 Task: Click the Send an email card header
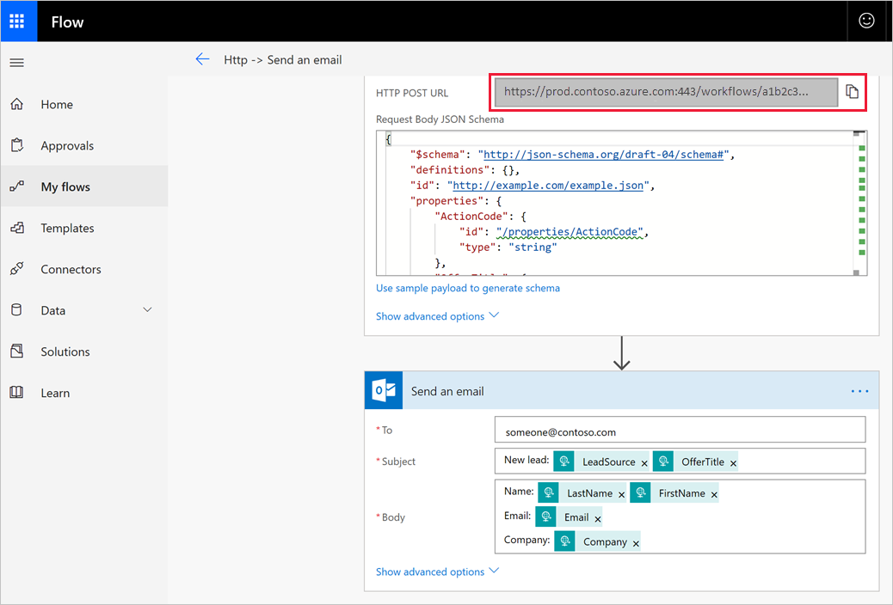point(621,390)
